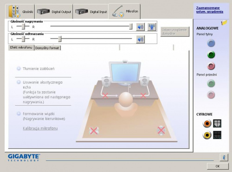This screenshot has height=172, width=232.
Task: Open Kalibracja mikrofonu link
Action: coord(40,128)
